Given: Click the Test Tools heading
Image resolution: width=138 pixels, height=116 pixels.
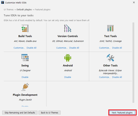Looking at the screenshot, I should click(x=110, y=36).
